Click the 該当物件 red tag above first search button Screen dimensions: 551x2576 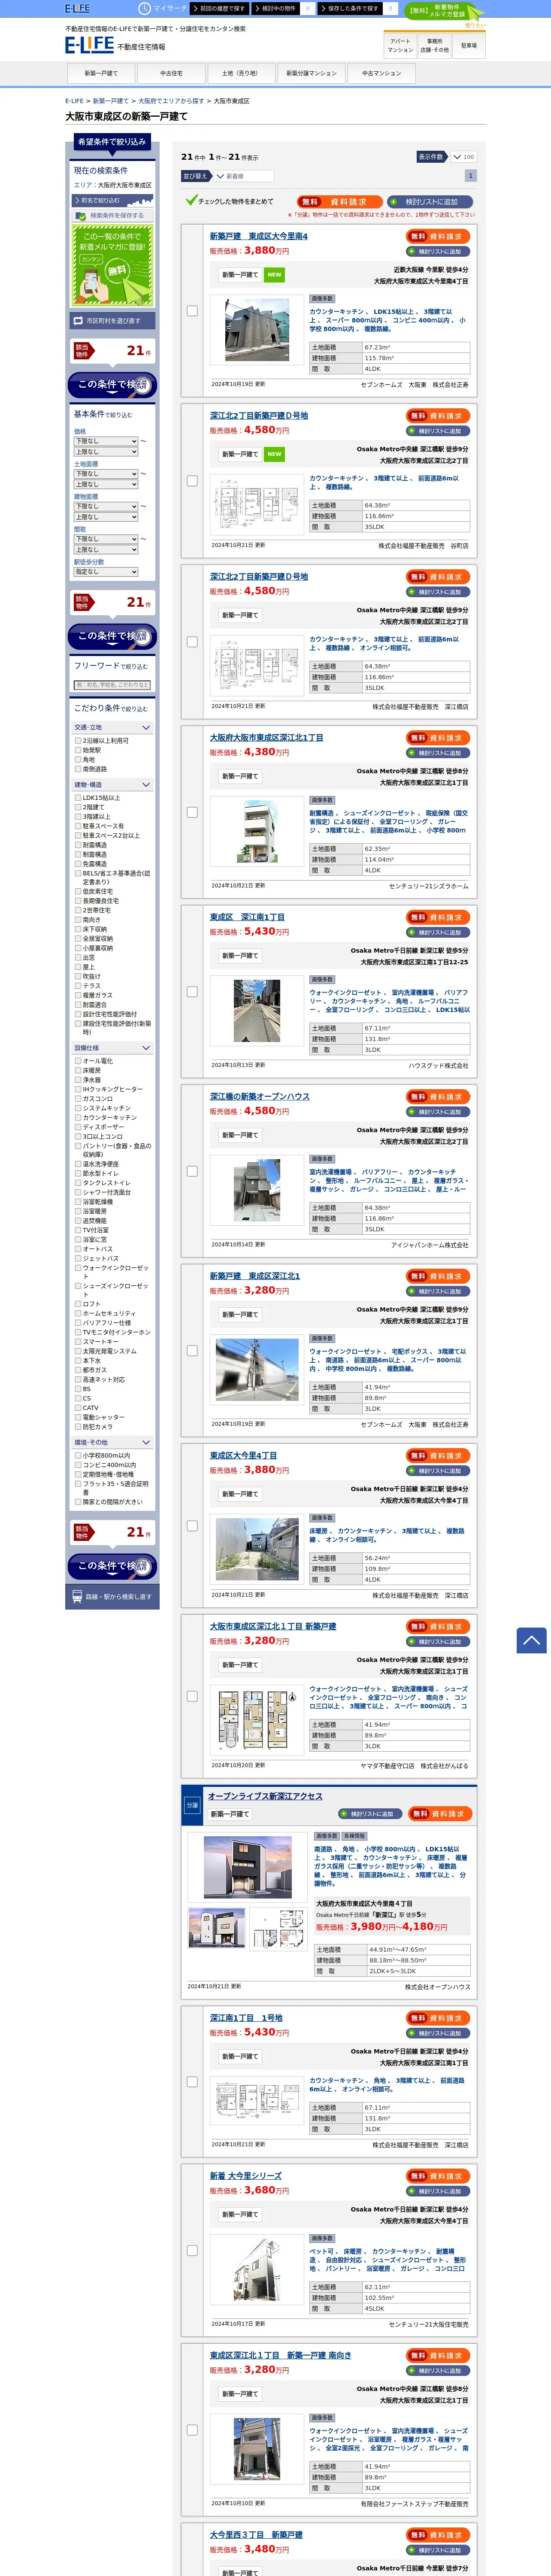tap(84, 351)
